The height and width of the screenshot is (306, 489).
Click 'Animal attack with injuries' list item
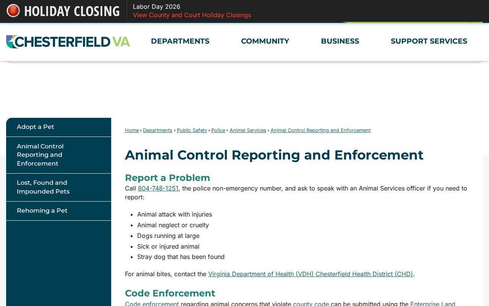[175, 215]
